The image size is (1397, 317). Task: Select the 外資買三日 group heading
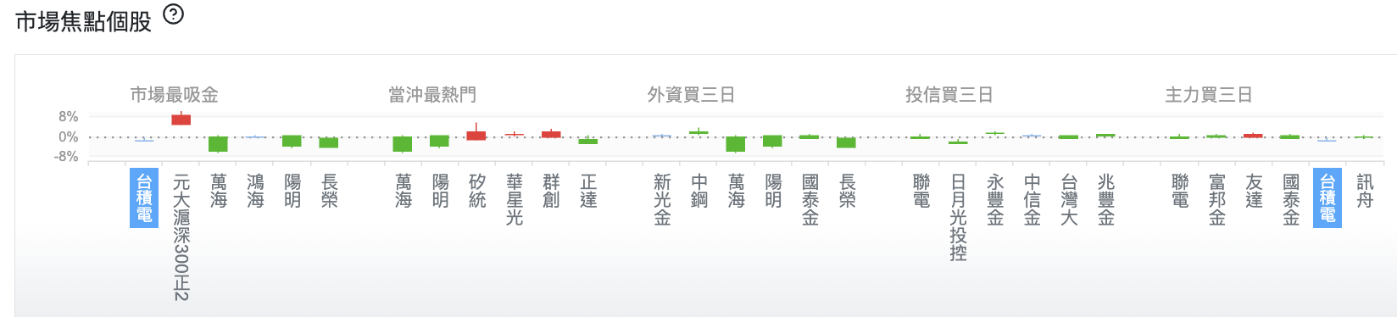coord(691,95)
